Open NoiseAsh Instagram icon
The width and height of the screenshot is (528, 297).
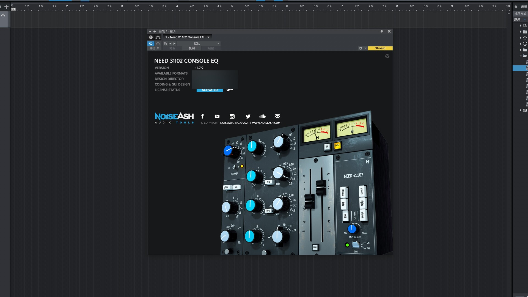coord(232,116)
